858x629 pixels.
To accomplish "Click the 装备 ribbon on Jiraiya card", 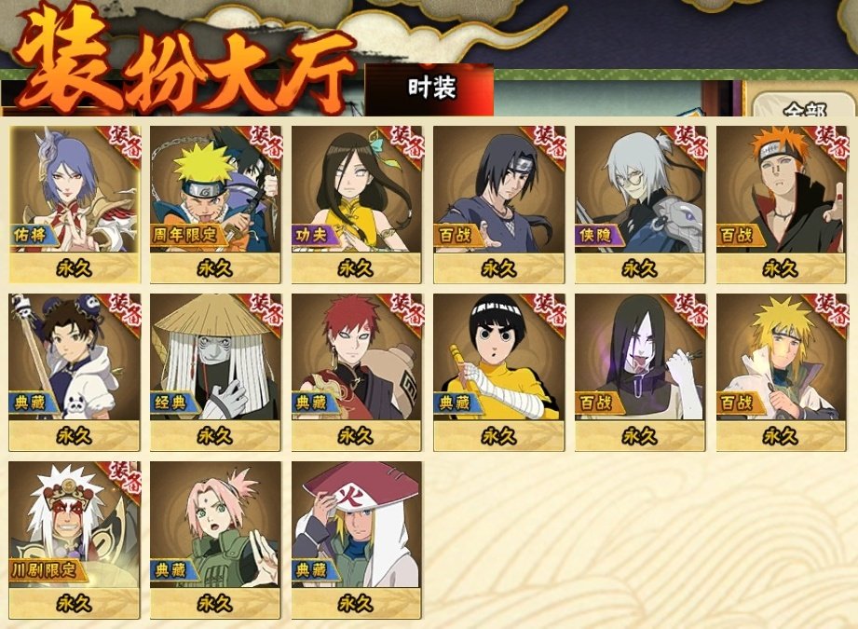I will [123, 477].
